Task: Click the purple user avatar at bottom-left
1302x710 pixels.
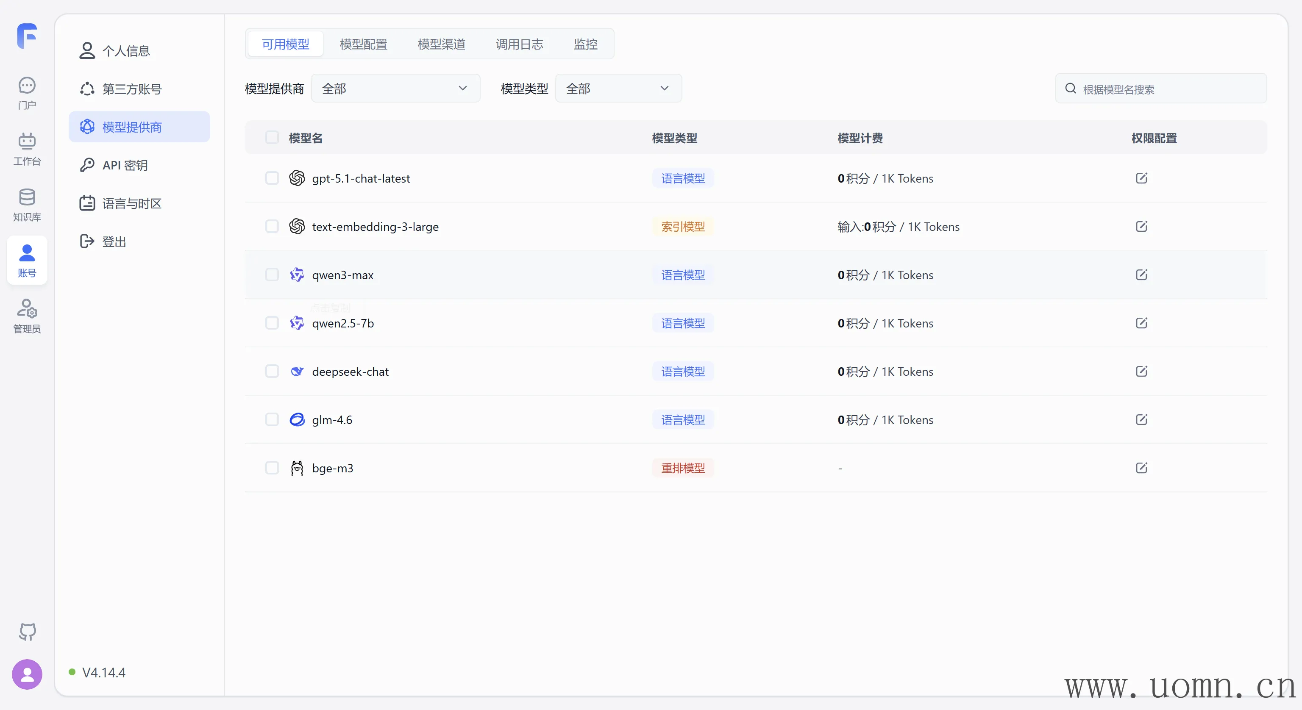Action: point(27,674)
